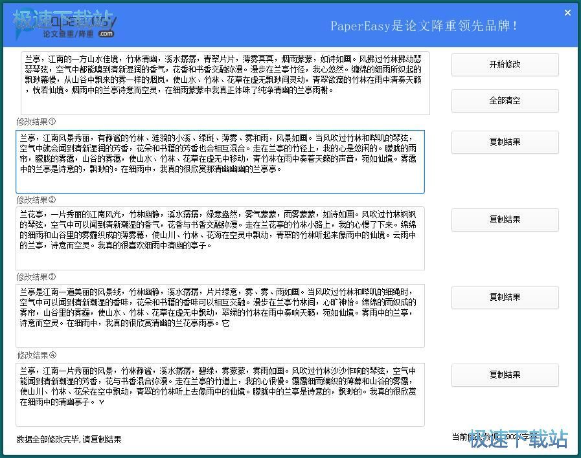
Task: Click the 修改结果① label
Action: tap(36, 122)
